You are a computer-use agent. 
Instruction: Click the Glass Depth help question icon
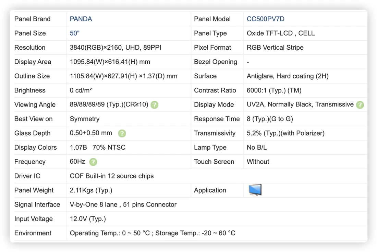(x=122, y=133)
